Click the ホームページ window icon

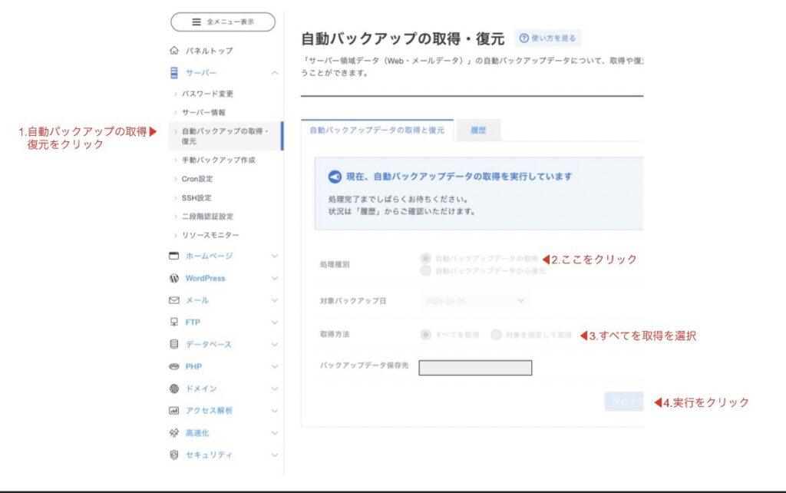173,256
